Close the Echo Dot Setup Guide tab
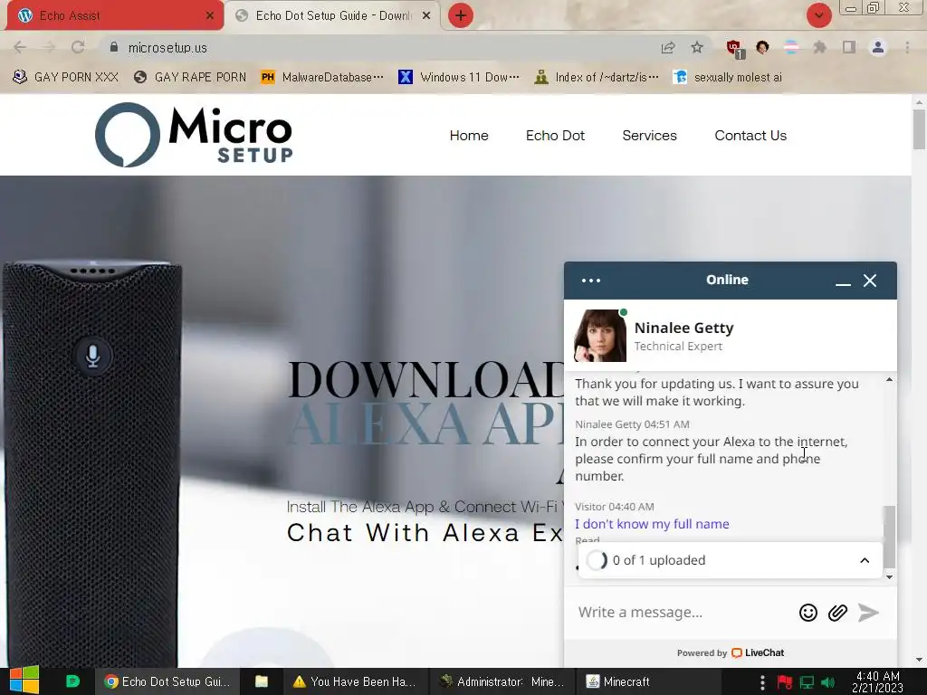The image size is (927, 695). point(426,16)
